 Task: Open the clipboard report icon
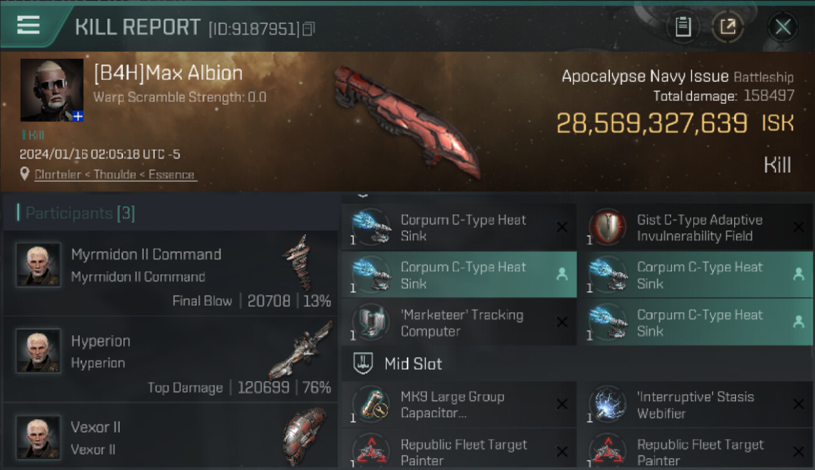click(x=683, y=27)
